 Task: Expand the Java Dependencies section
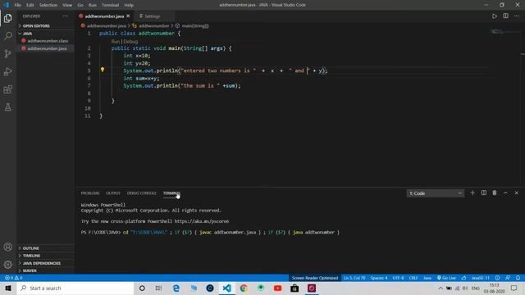pyautogui.click(x=46, y=263)
